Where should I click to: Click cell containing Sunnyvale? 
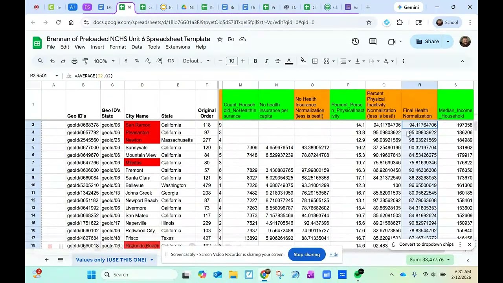142,148
